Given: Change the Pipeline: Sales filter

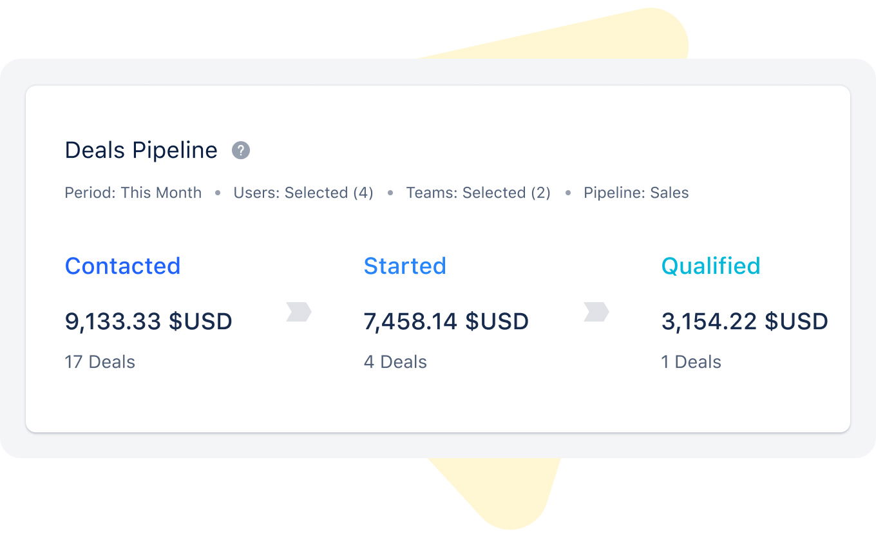Looking at the screenshot, I should [x=636, y=193].
